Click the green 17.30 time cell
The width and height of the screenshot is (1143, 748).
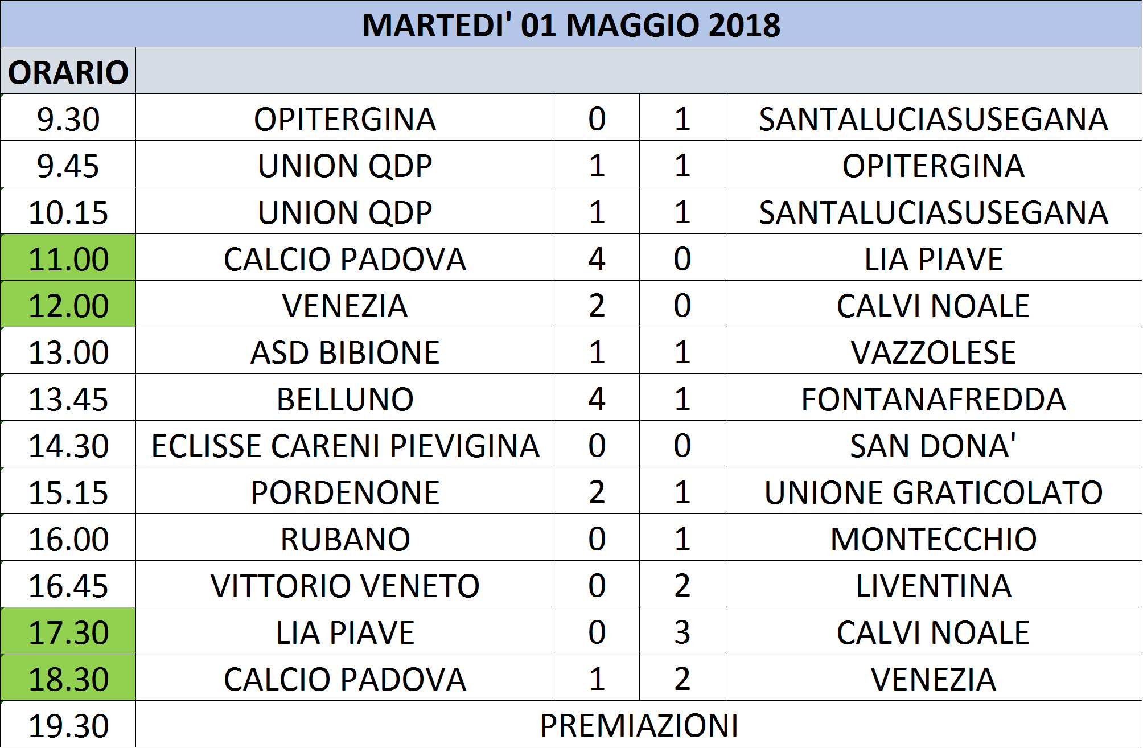(68, 631)
